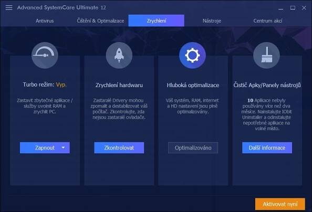
Task: Click the Turbo mode speedometer icon
Action: [45, 55]
